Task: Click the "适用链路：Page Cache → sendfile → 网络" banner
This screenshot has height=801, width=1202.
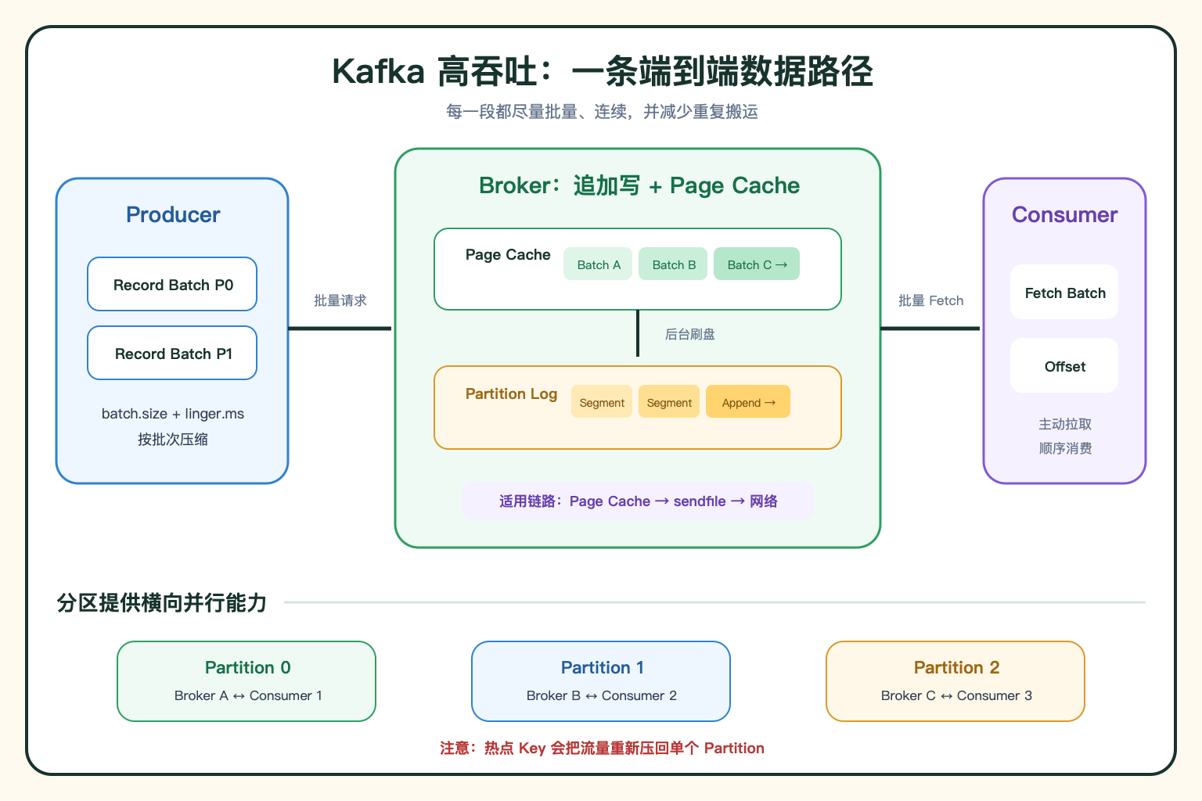Action: (x=638, y=501)
